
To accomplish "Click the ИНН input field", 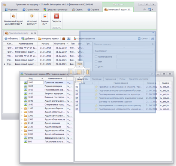I will [135, 62].
